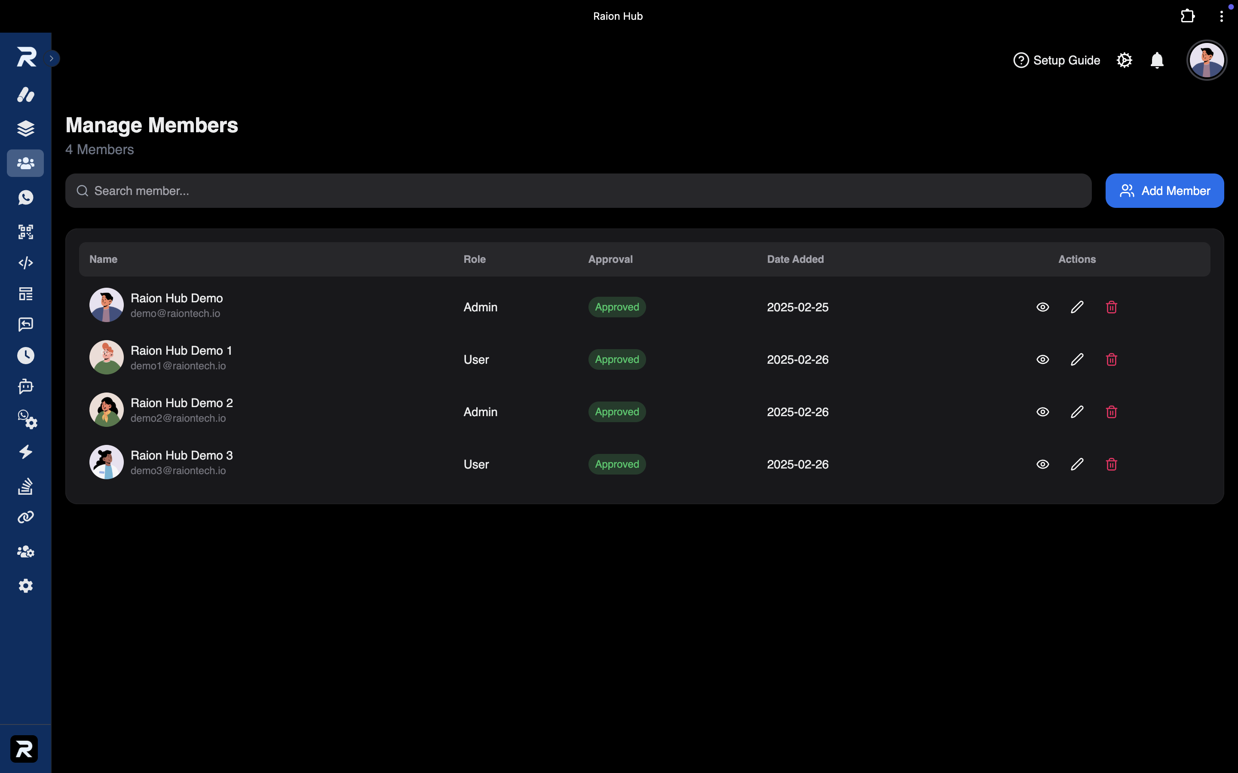Expand the sidebar with the chevron arrow

[x=52, y=58]
